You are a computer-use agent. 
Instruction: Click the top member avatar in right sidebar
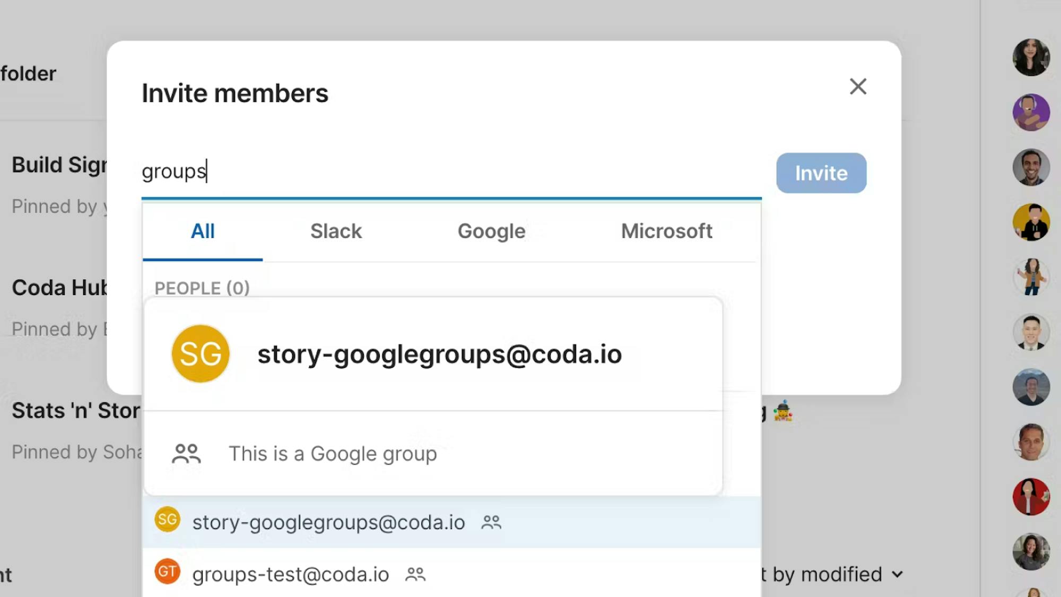(1031, 57)
